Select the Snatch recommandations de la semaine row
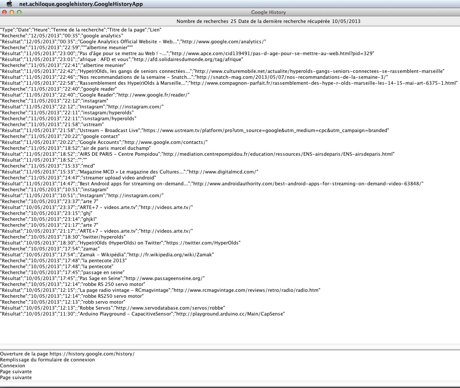 (x=194, y=77)
